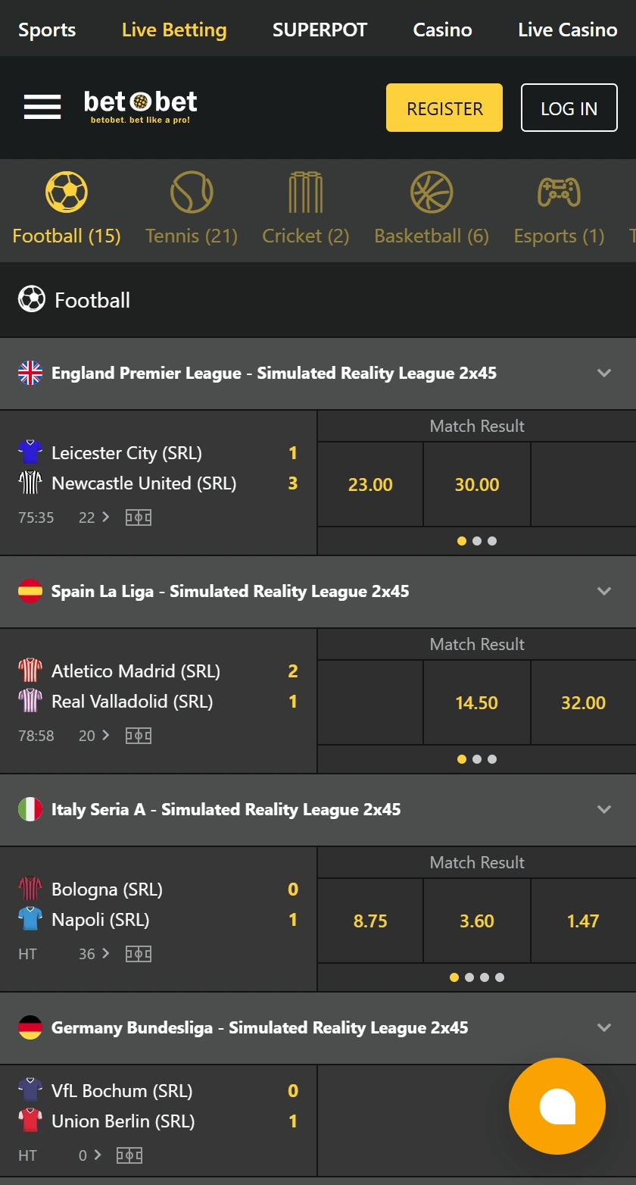Image resolution: width=636 pixels, height=1185 pixels.
Task: Select the Esports gamepad icon
Action: pyautogui.click(x=559, y=192)
